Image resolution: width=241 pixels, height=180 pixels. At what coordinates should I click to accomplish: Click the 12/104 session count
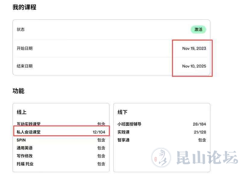(99, 132)
